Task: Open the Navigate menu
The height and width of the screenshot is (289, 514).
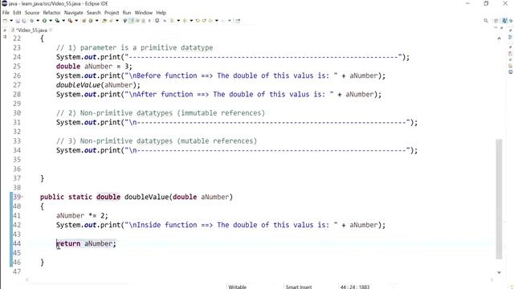Action: click(73, 13)
